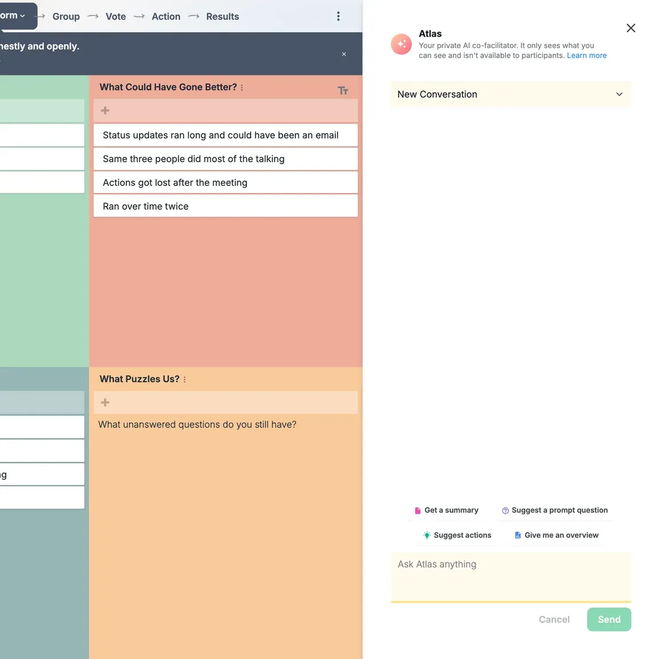The width and height of the screenshot is (659, 659).
Task: Click the green Send button
Action: (x=609, y=620)
